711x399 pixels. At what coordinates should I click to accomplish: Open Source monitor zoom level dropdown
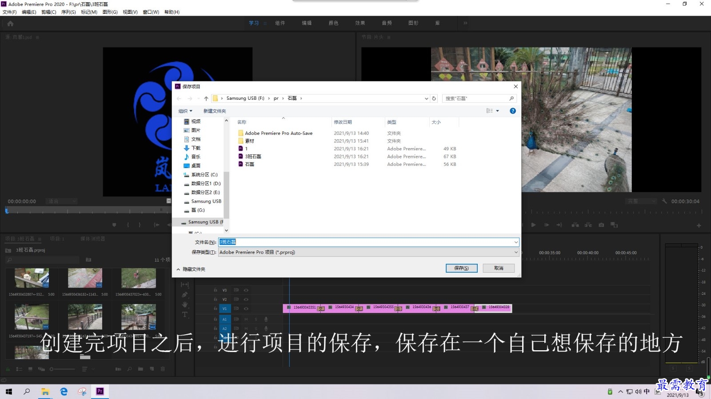click(62, 201)
